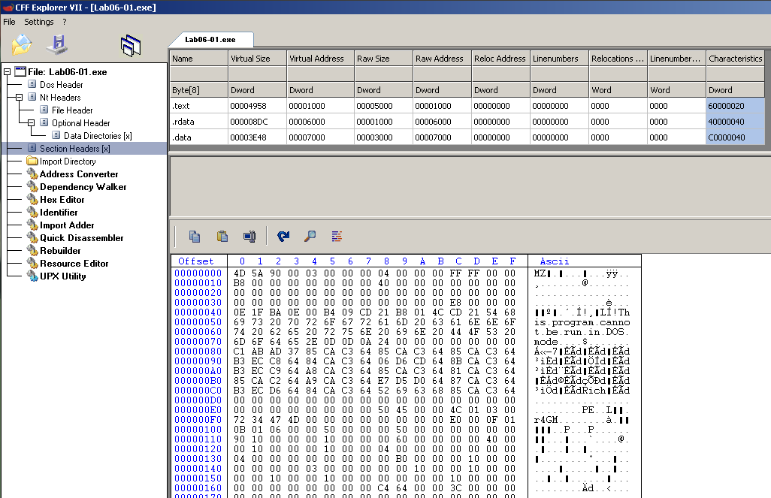Collapse the File: Lab06-01.exe tree root
The width and height of the screenshot is (771, 498).
coord(8,72)
